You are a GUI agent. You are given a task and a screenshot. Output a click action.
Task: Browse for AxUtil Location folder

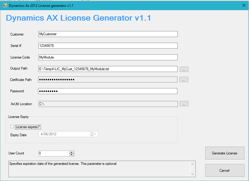184,104
